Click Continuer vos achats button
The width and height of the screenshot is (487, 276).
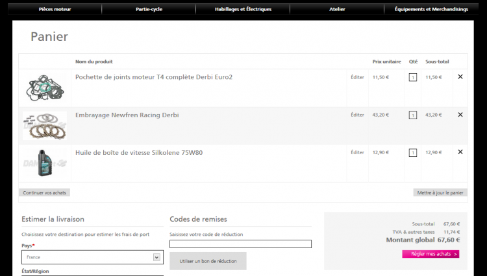44,192
